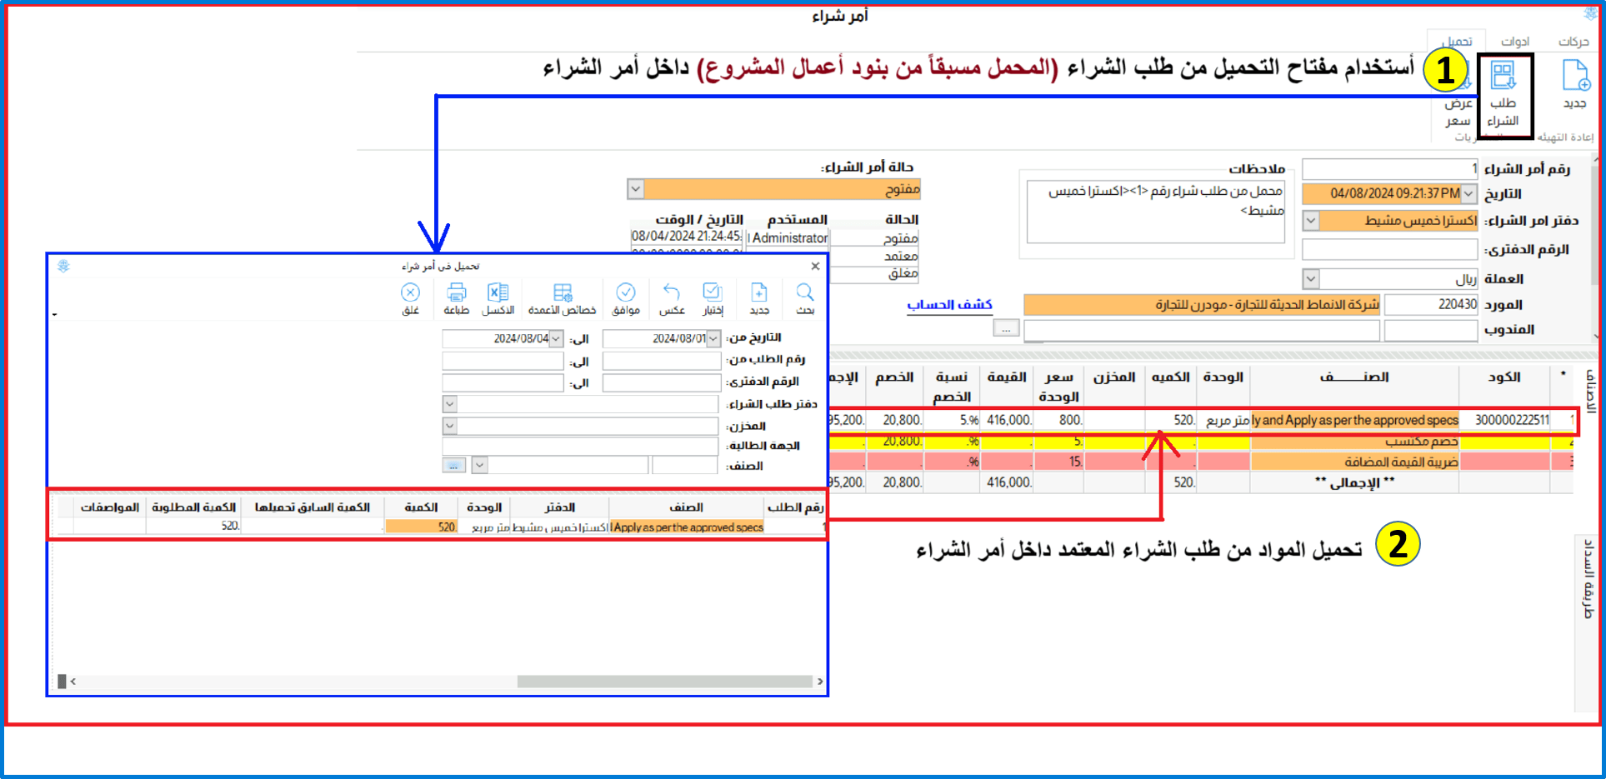The width and height of the screenshot is (1606, 779).
Task: Export with the الاكسل (Excel) icon
Action: point(498,292)
